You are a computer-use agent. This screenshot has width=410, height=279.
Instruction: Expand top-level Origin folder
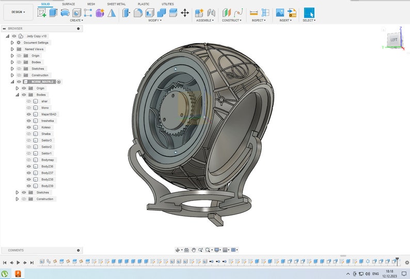coord(12,56)
